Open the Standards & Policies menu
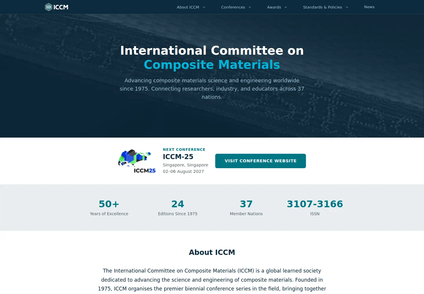This screenshot has width=424, height=294. 322,7
